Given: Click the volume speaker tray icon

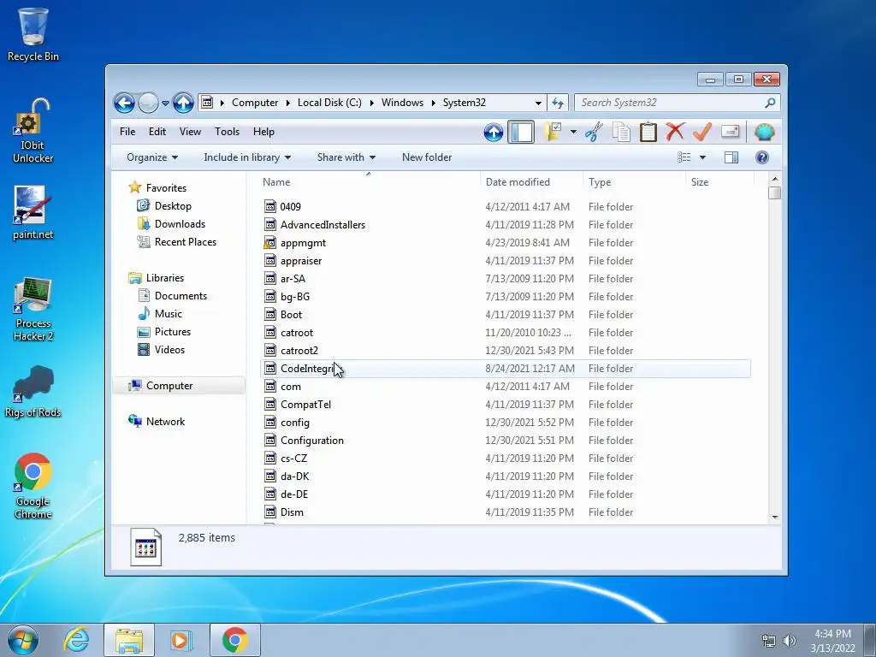Looking at the screenshot, I should [x=790, y=641].
